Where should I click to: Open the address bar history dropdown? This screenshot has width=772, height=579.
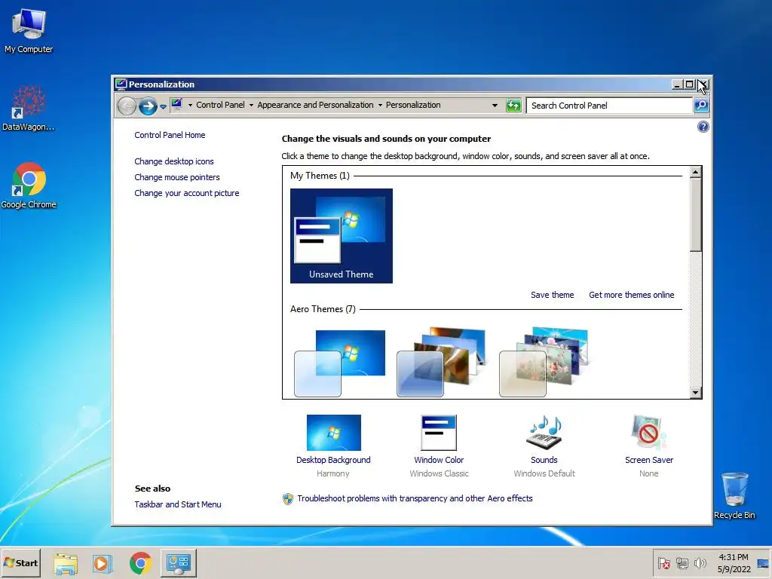coord(495,106)
